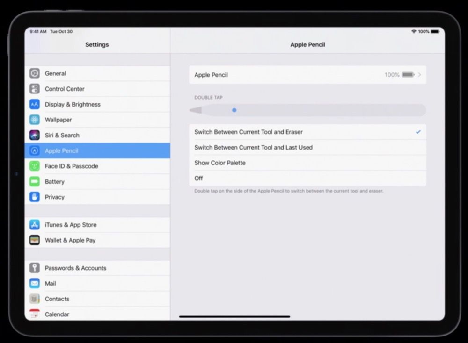468x343 pixels.
Task: Tap the Wi-Fi status icon
Action: point(414,32)
